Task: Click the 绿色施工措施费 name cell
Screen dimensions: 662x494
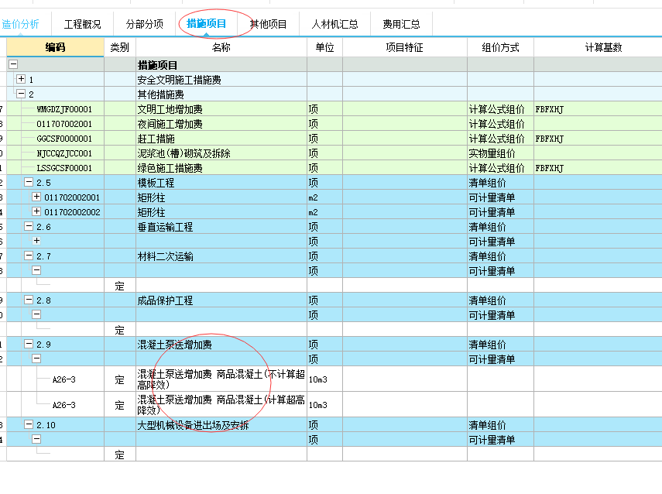Action: (221, 168)
